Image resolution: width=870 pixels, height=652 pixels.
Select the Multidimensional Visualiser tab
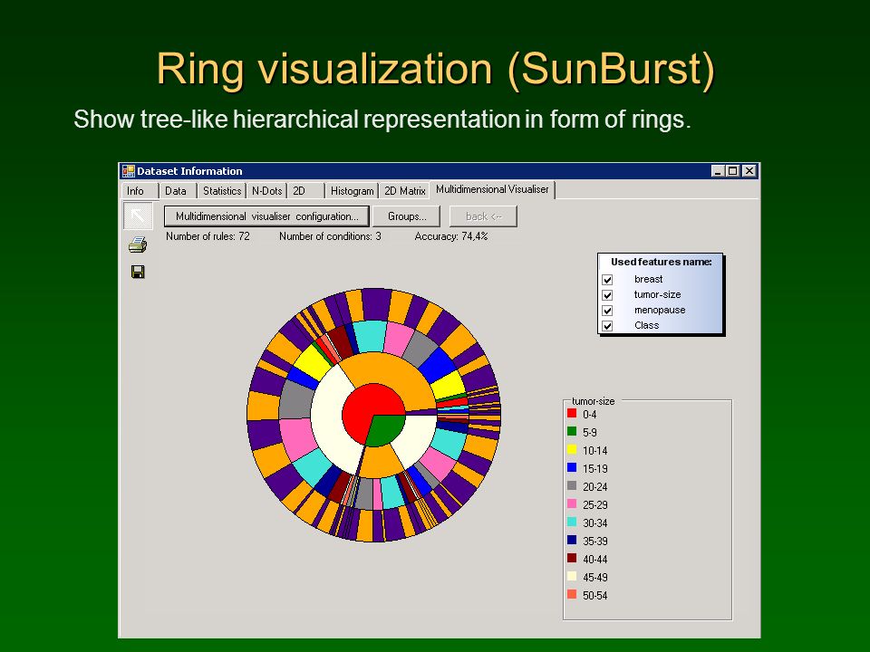pyautogui.click(x=492, y=189)
